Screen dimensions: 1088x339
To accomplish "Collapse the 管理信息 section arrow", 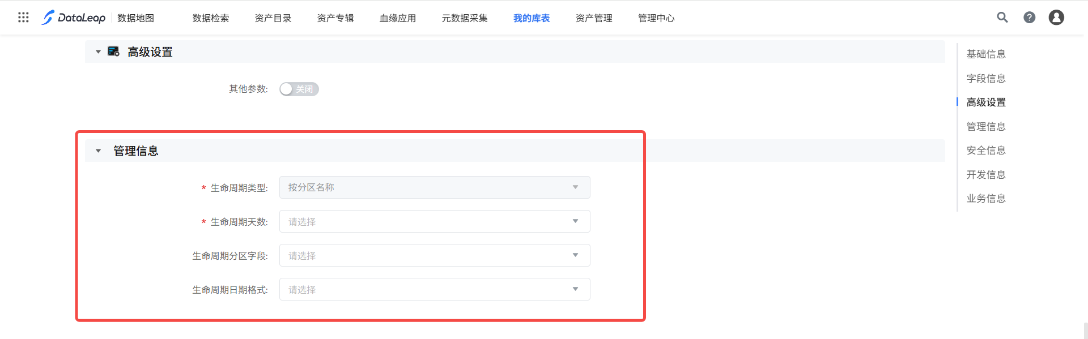I will (x=98, y=151).
